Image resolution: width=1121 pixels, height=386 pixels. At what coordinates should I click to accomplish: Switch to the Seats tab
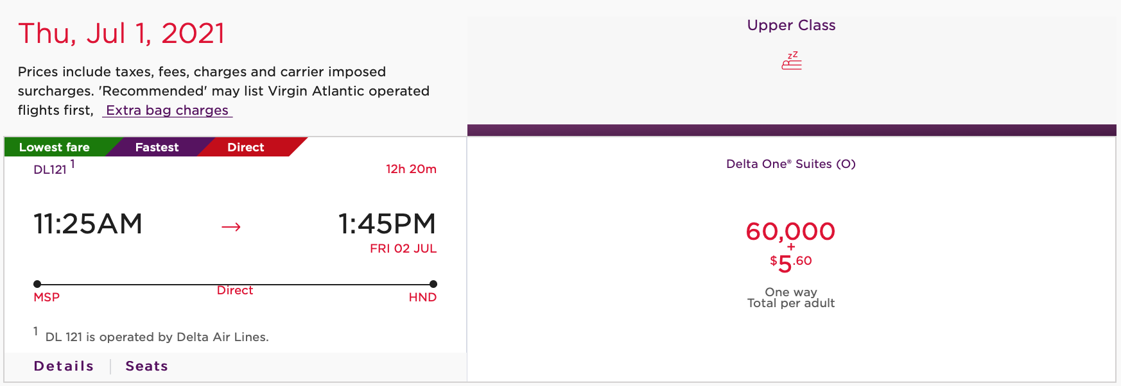[146, 365]
